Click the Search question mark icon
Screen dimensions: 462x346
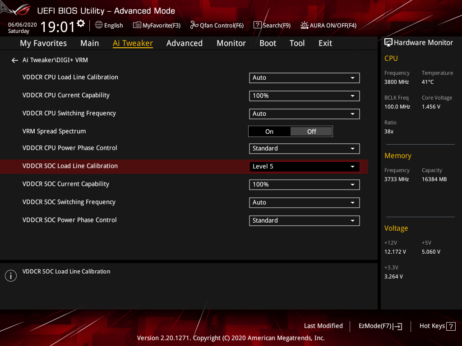coord(257,25)
